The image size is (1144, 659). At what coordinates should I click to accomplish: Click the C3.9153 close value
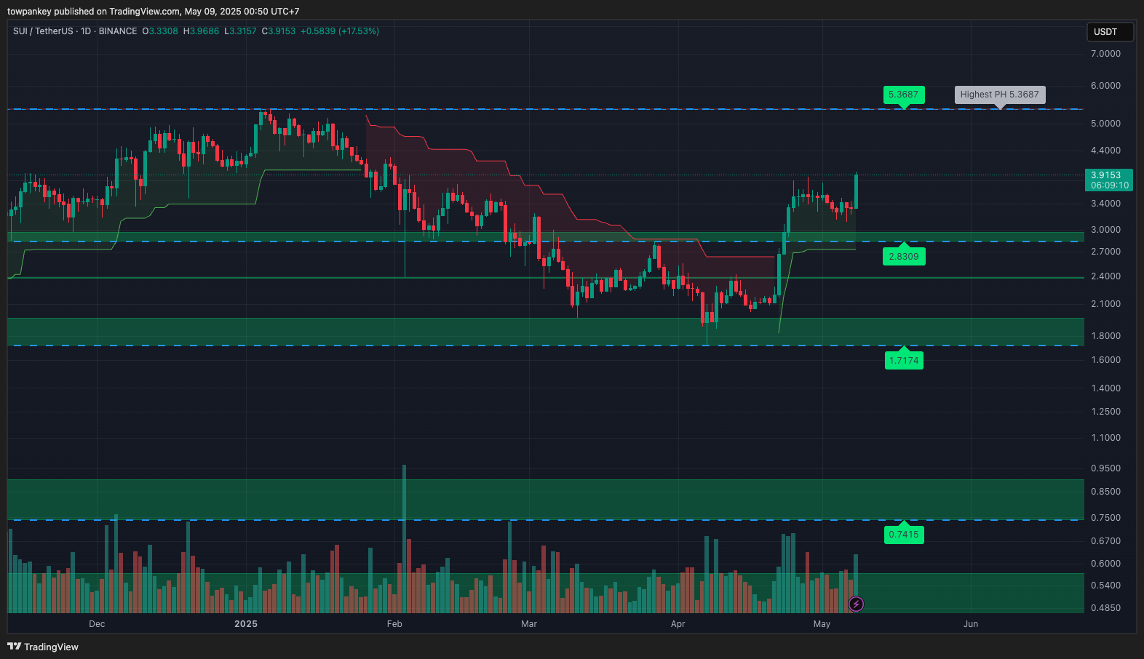click(279, 31)
